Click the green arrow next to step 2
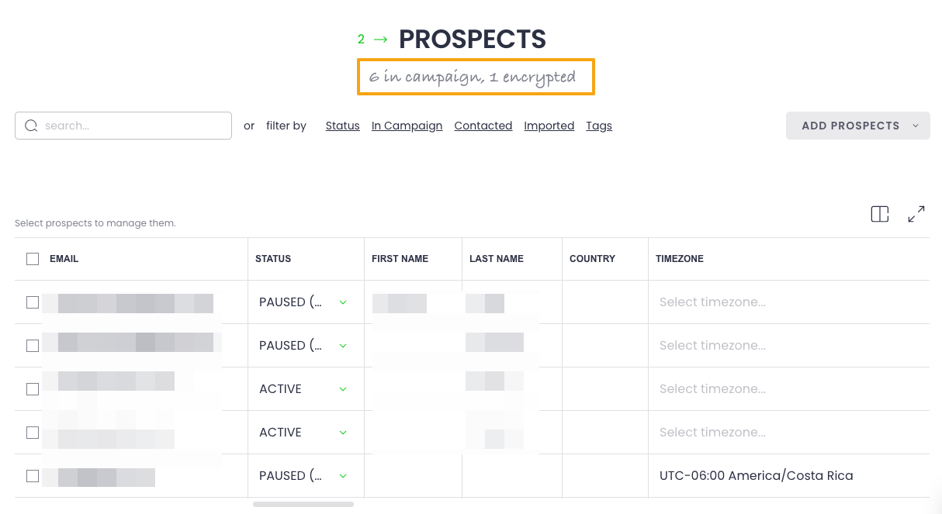This screenshot has height=514, width=942. pyautogui.click(x=380, y=39)
